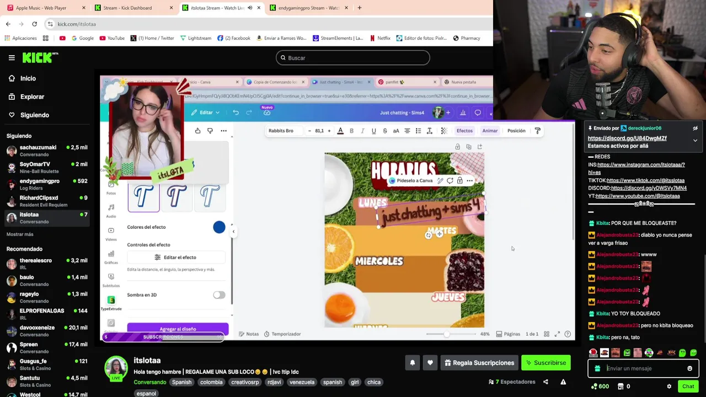Open Spreen recommended channel
The image size is (706, 397).
[47, 347]
